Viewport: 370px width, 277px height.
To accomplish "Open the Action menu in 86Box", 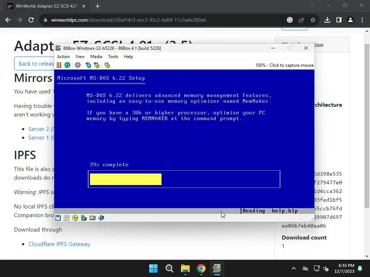I will [x=63, y=57].
